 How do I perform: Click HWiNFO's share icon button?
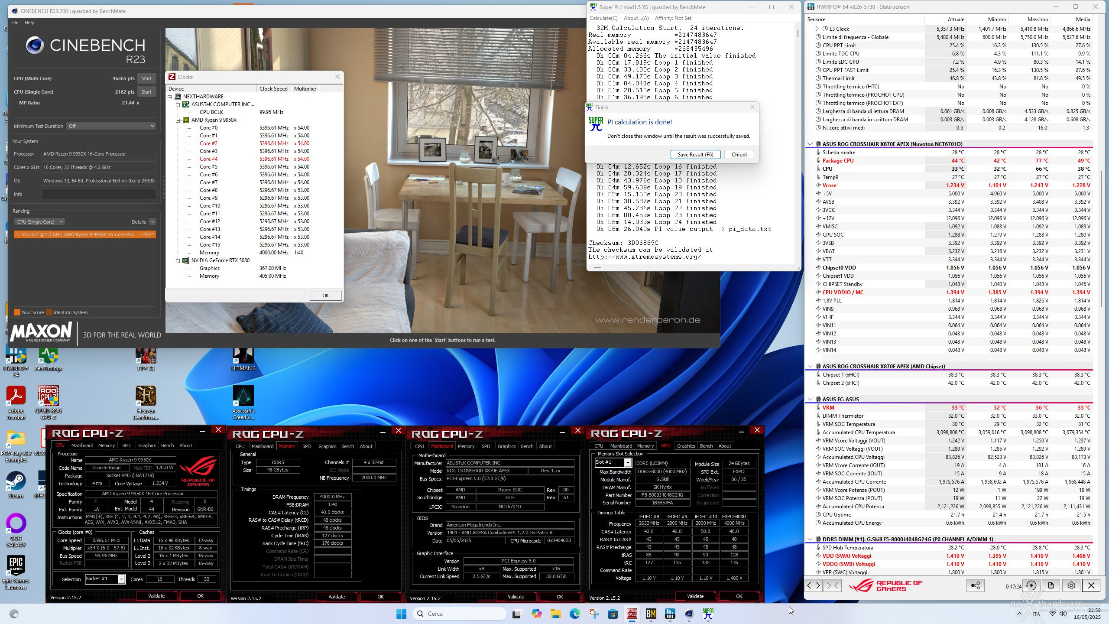pyautogui.click(x=976, y=585)
